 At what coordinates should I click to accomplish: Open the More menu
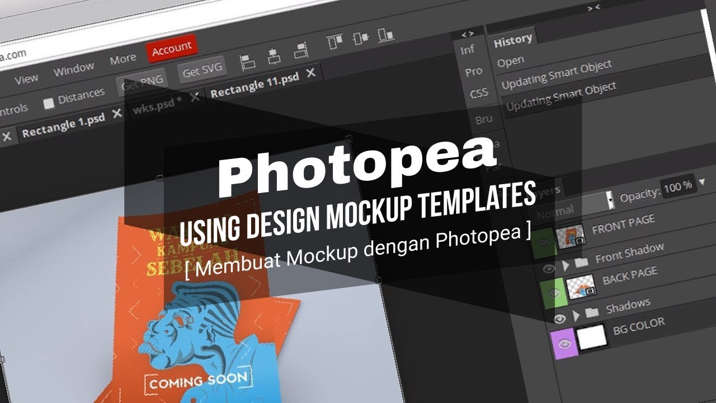pos(123,59)
